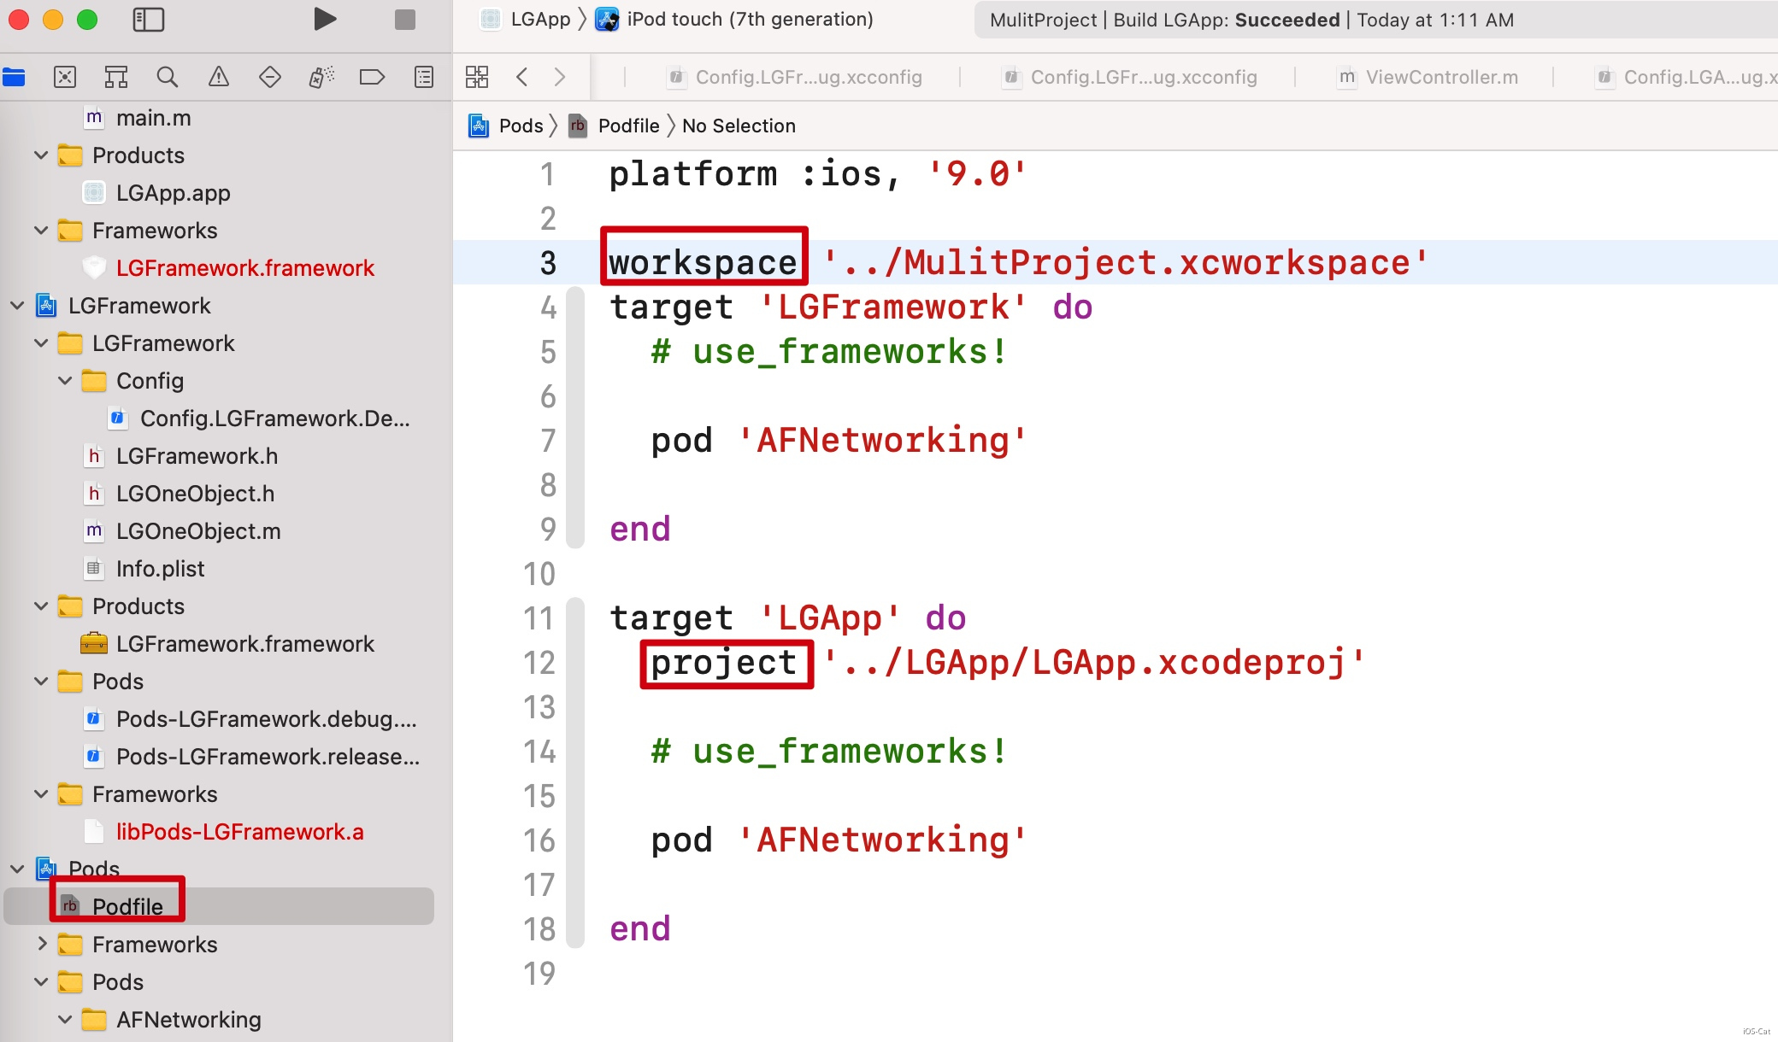Select the iPod touch destination device
The width and height of the screenshot is (1778, 1042).
coord(749,19)
